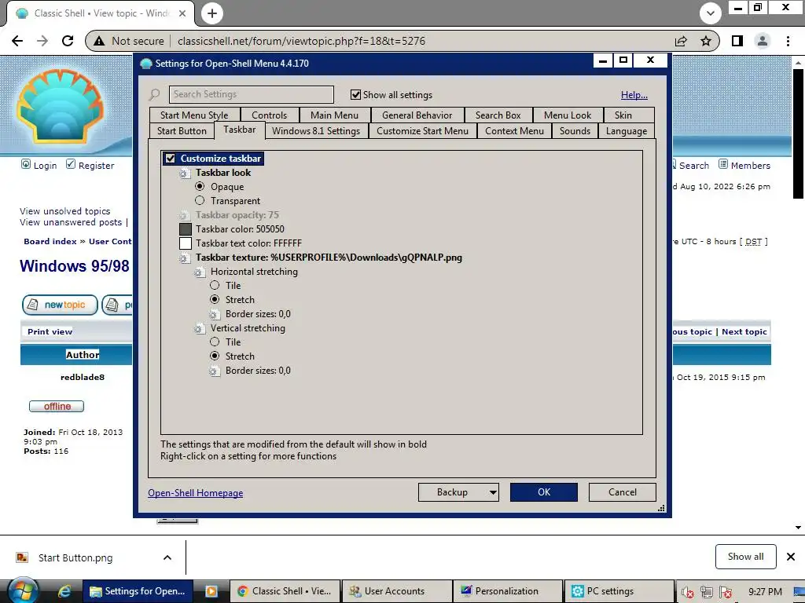The width and height of the screenshot is (805, 603).
Task: Click Show all downloads button
Action: [x=745, y=557]
